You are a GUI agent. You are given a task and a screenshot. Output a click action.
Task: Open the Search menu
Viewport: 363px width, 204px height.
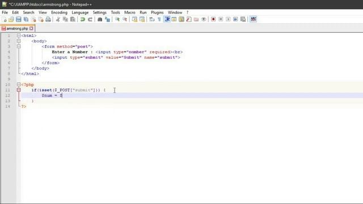(28, 12)
